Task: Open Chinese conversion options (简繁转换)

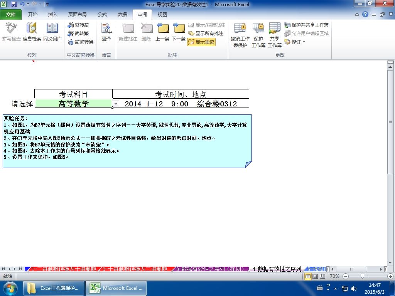Action: [x=81, y=42]
